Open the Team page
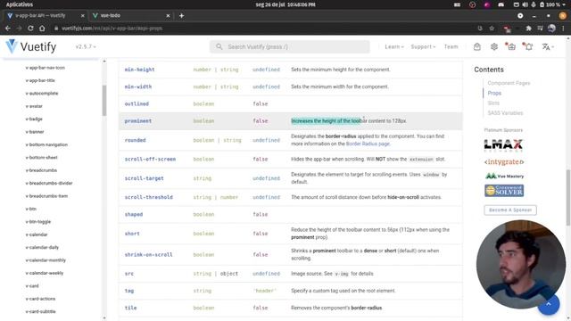This screenshot has width=571, height=321. (451, 46)
